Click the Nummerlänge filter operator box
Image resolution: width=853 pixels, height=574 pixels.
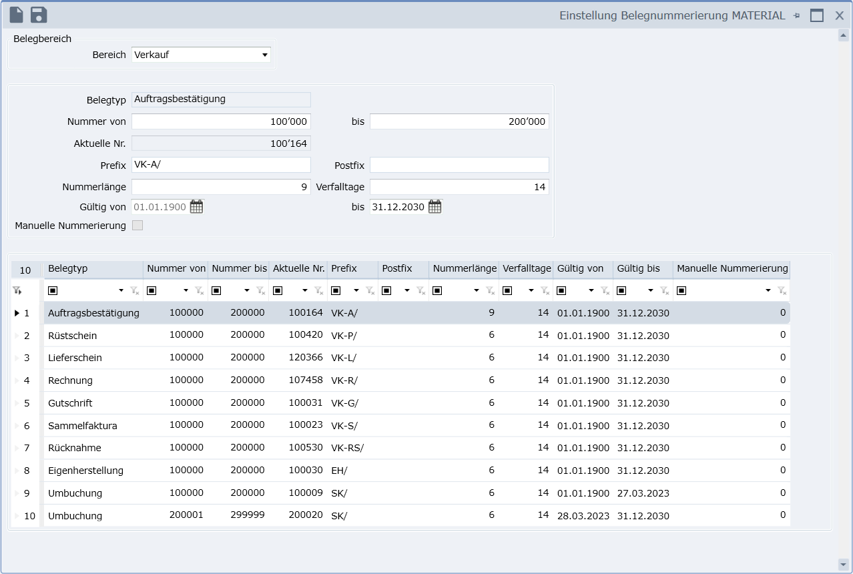(437, 290)
